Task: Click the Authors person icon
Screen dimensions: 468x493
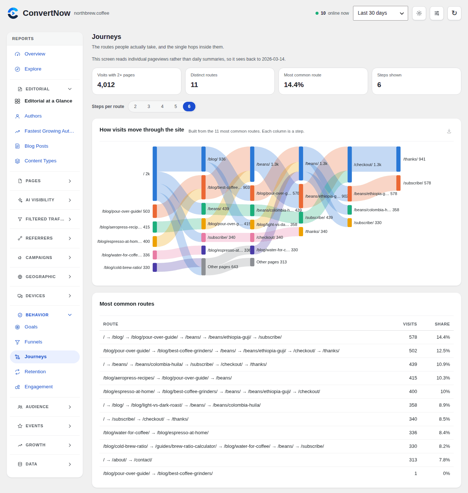Action: pyautogui.click(x=17, y=116)
